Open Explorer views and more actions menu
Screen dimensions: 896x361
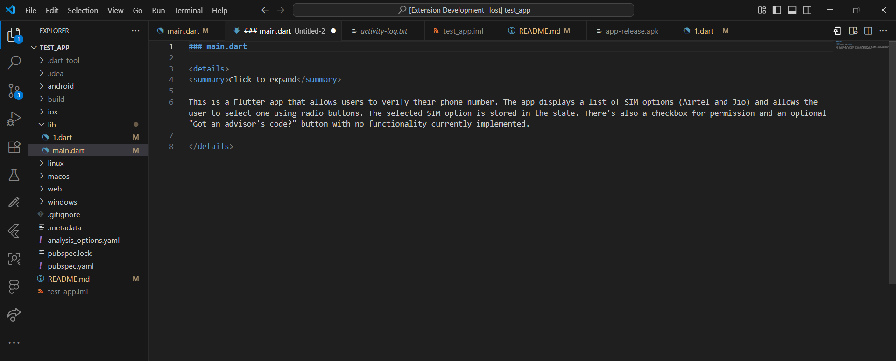135,31
